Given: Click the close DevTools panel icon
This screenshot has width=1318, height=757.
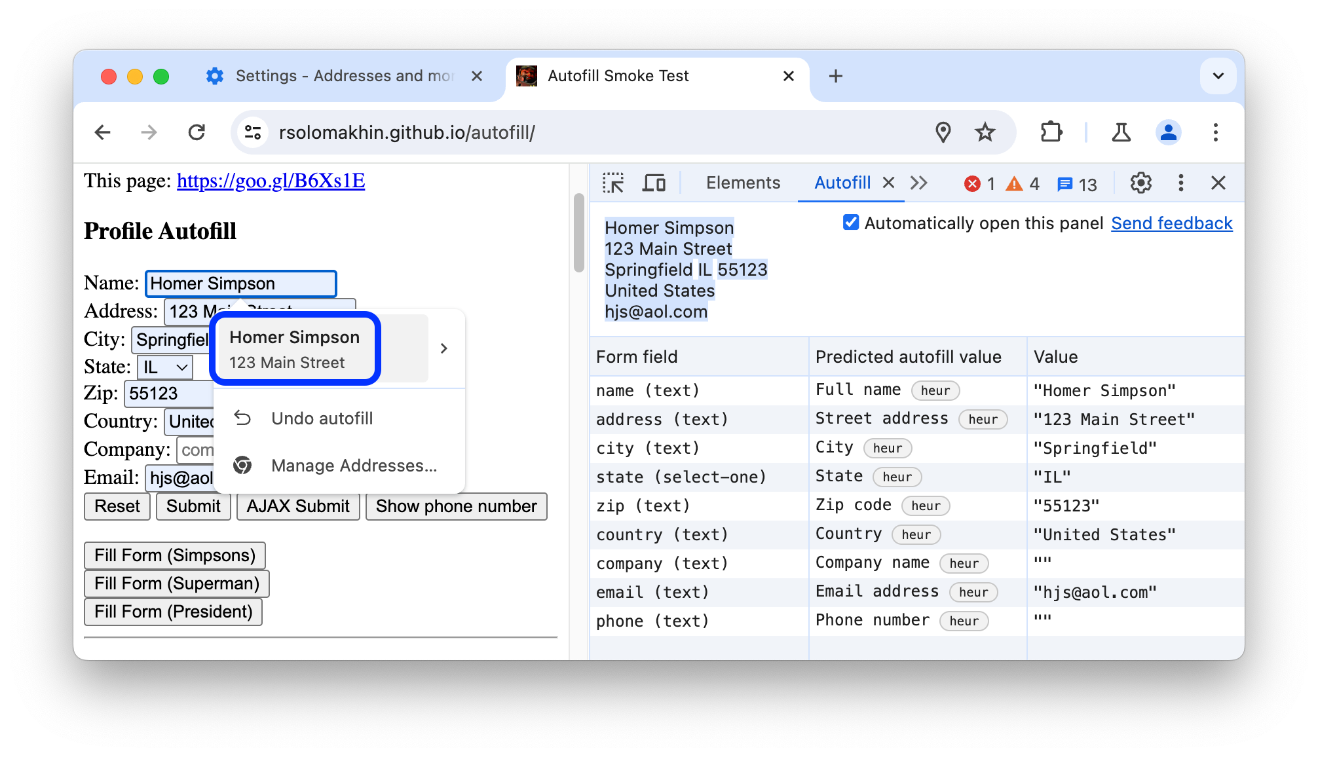Looking at the screenshot, I should [1218, 183].
